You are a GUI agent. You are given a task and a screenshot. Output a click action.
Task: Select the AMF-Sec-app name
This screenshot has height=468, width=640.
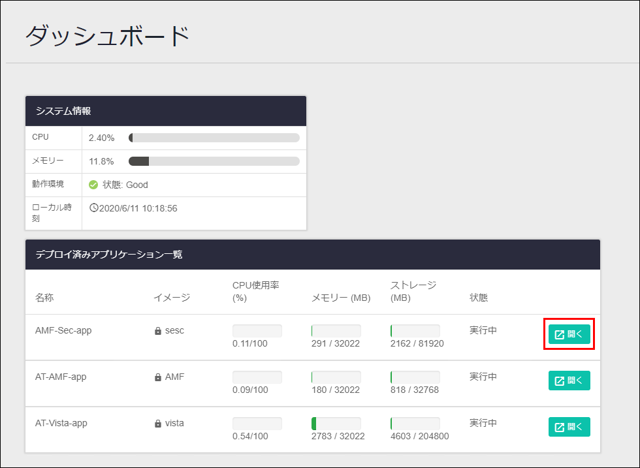pos(63,330)
